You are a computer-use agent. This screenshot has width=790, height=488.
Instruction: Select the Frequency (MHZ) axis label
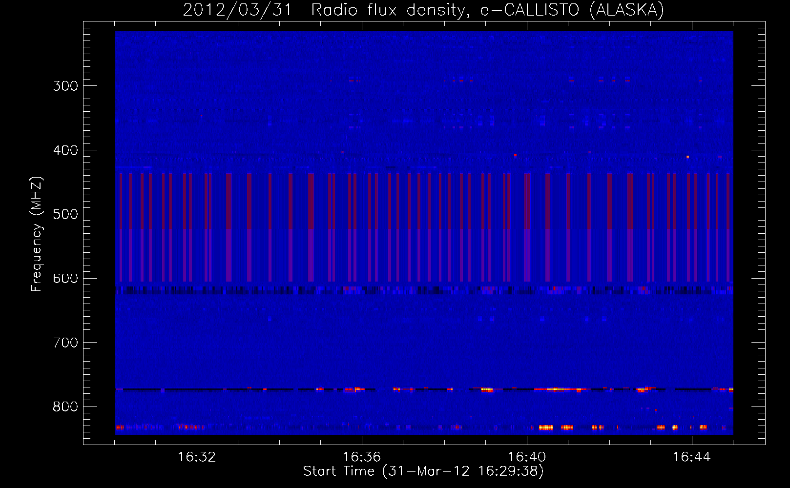37,234
